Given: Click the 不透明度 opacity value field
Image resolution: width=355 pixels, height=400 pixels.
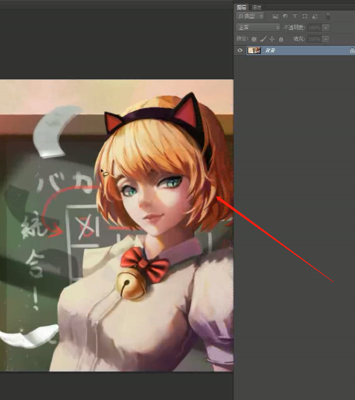Looking at the screenshot, I should [x=314, y=28].
